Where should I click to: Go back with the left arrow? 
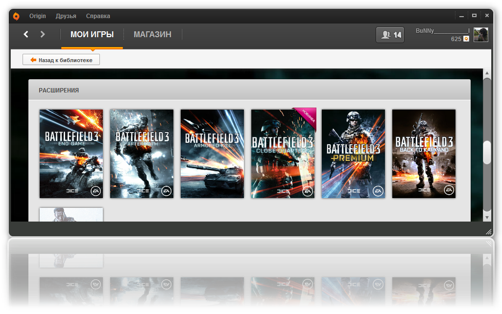pyautogui.click(x=26, y=34)
